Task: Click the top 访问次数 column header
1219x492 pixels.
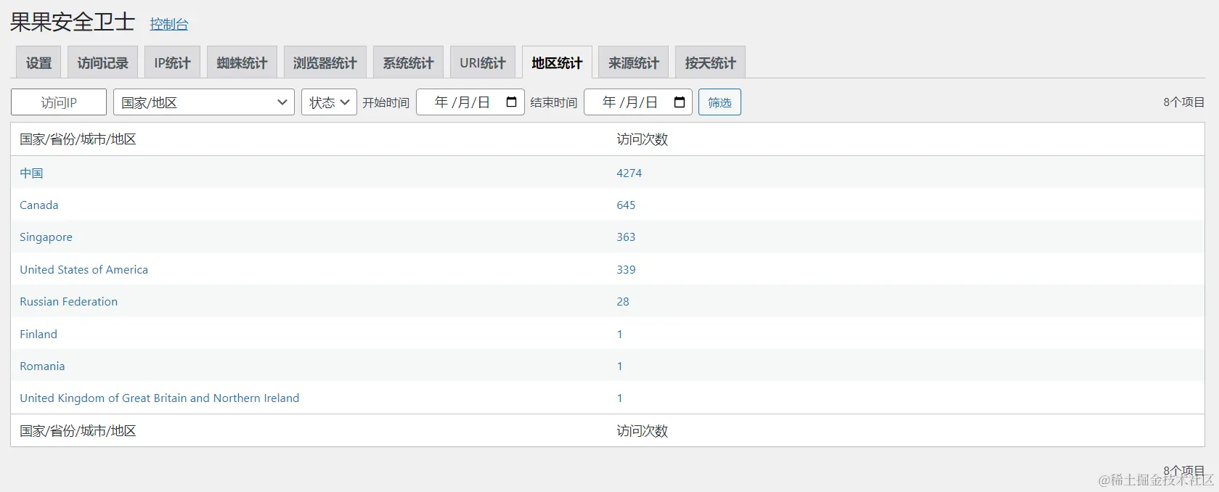Action: tap(643, 139)
